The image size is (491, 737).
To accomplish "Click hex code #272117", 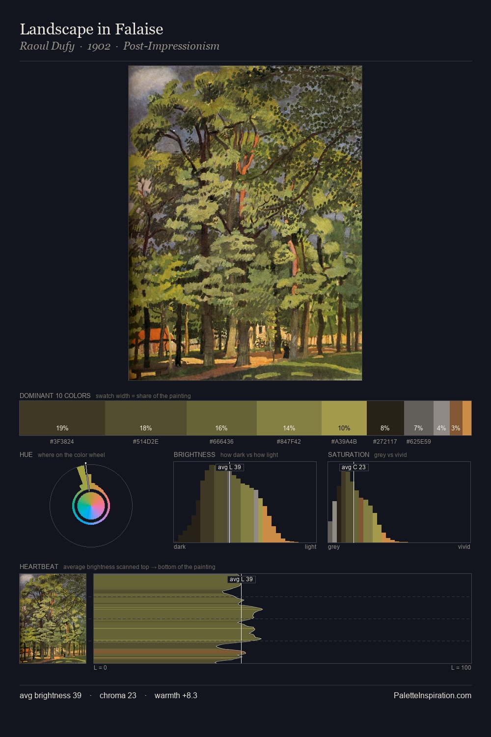I will click(x=385, y=442).
